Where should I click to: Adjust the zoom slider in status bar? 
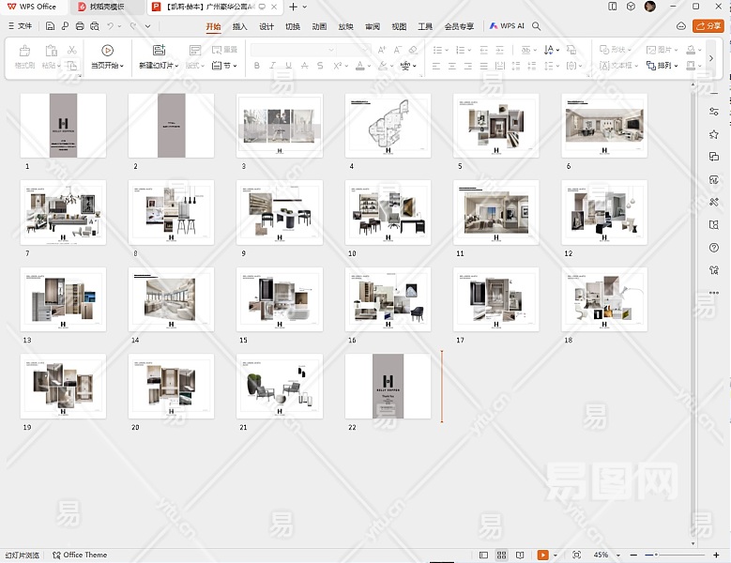pos(657,555)
